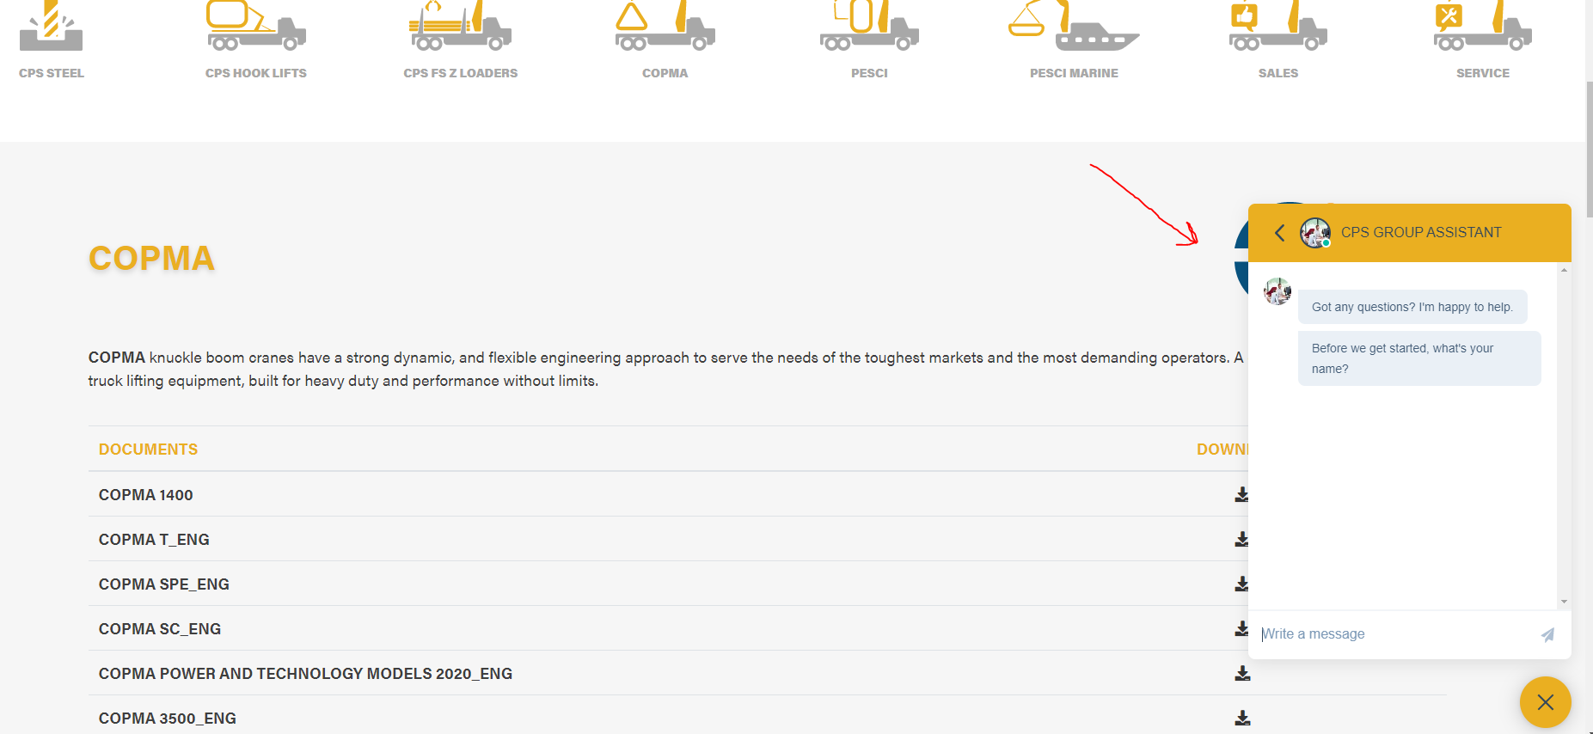The width and height of the screenshot is (1593, 734).
Task: Send the chat message with paper plane icon
Action: 1547,634
